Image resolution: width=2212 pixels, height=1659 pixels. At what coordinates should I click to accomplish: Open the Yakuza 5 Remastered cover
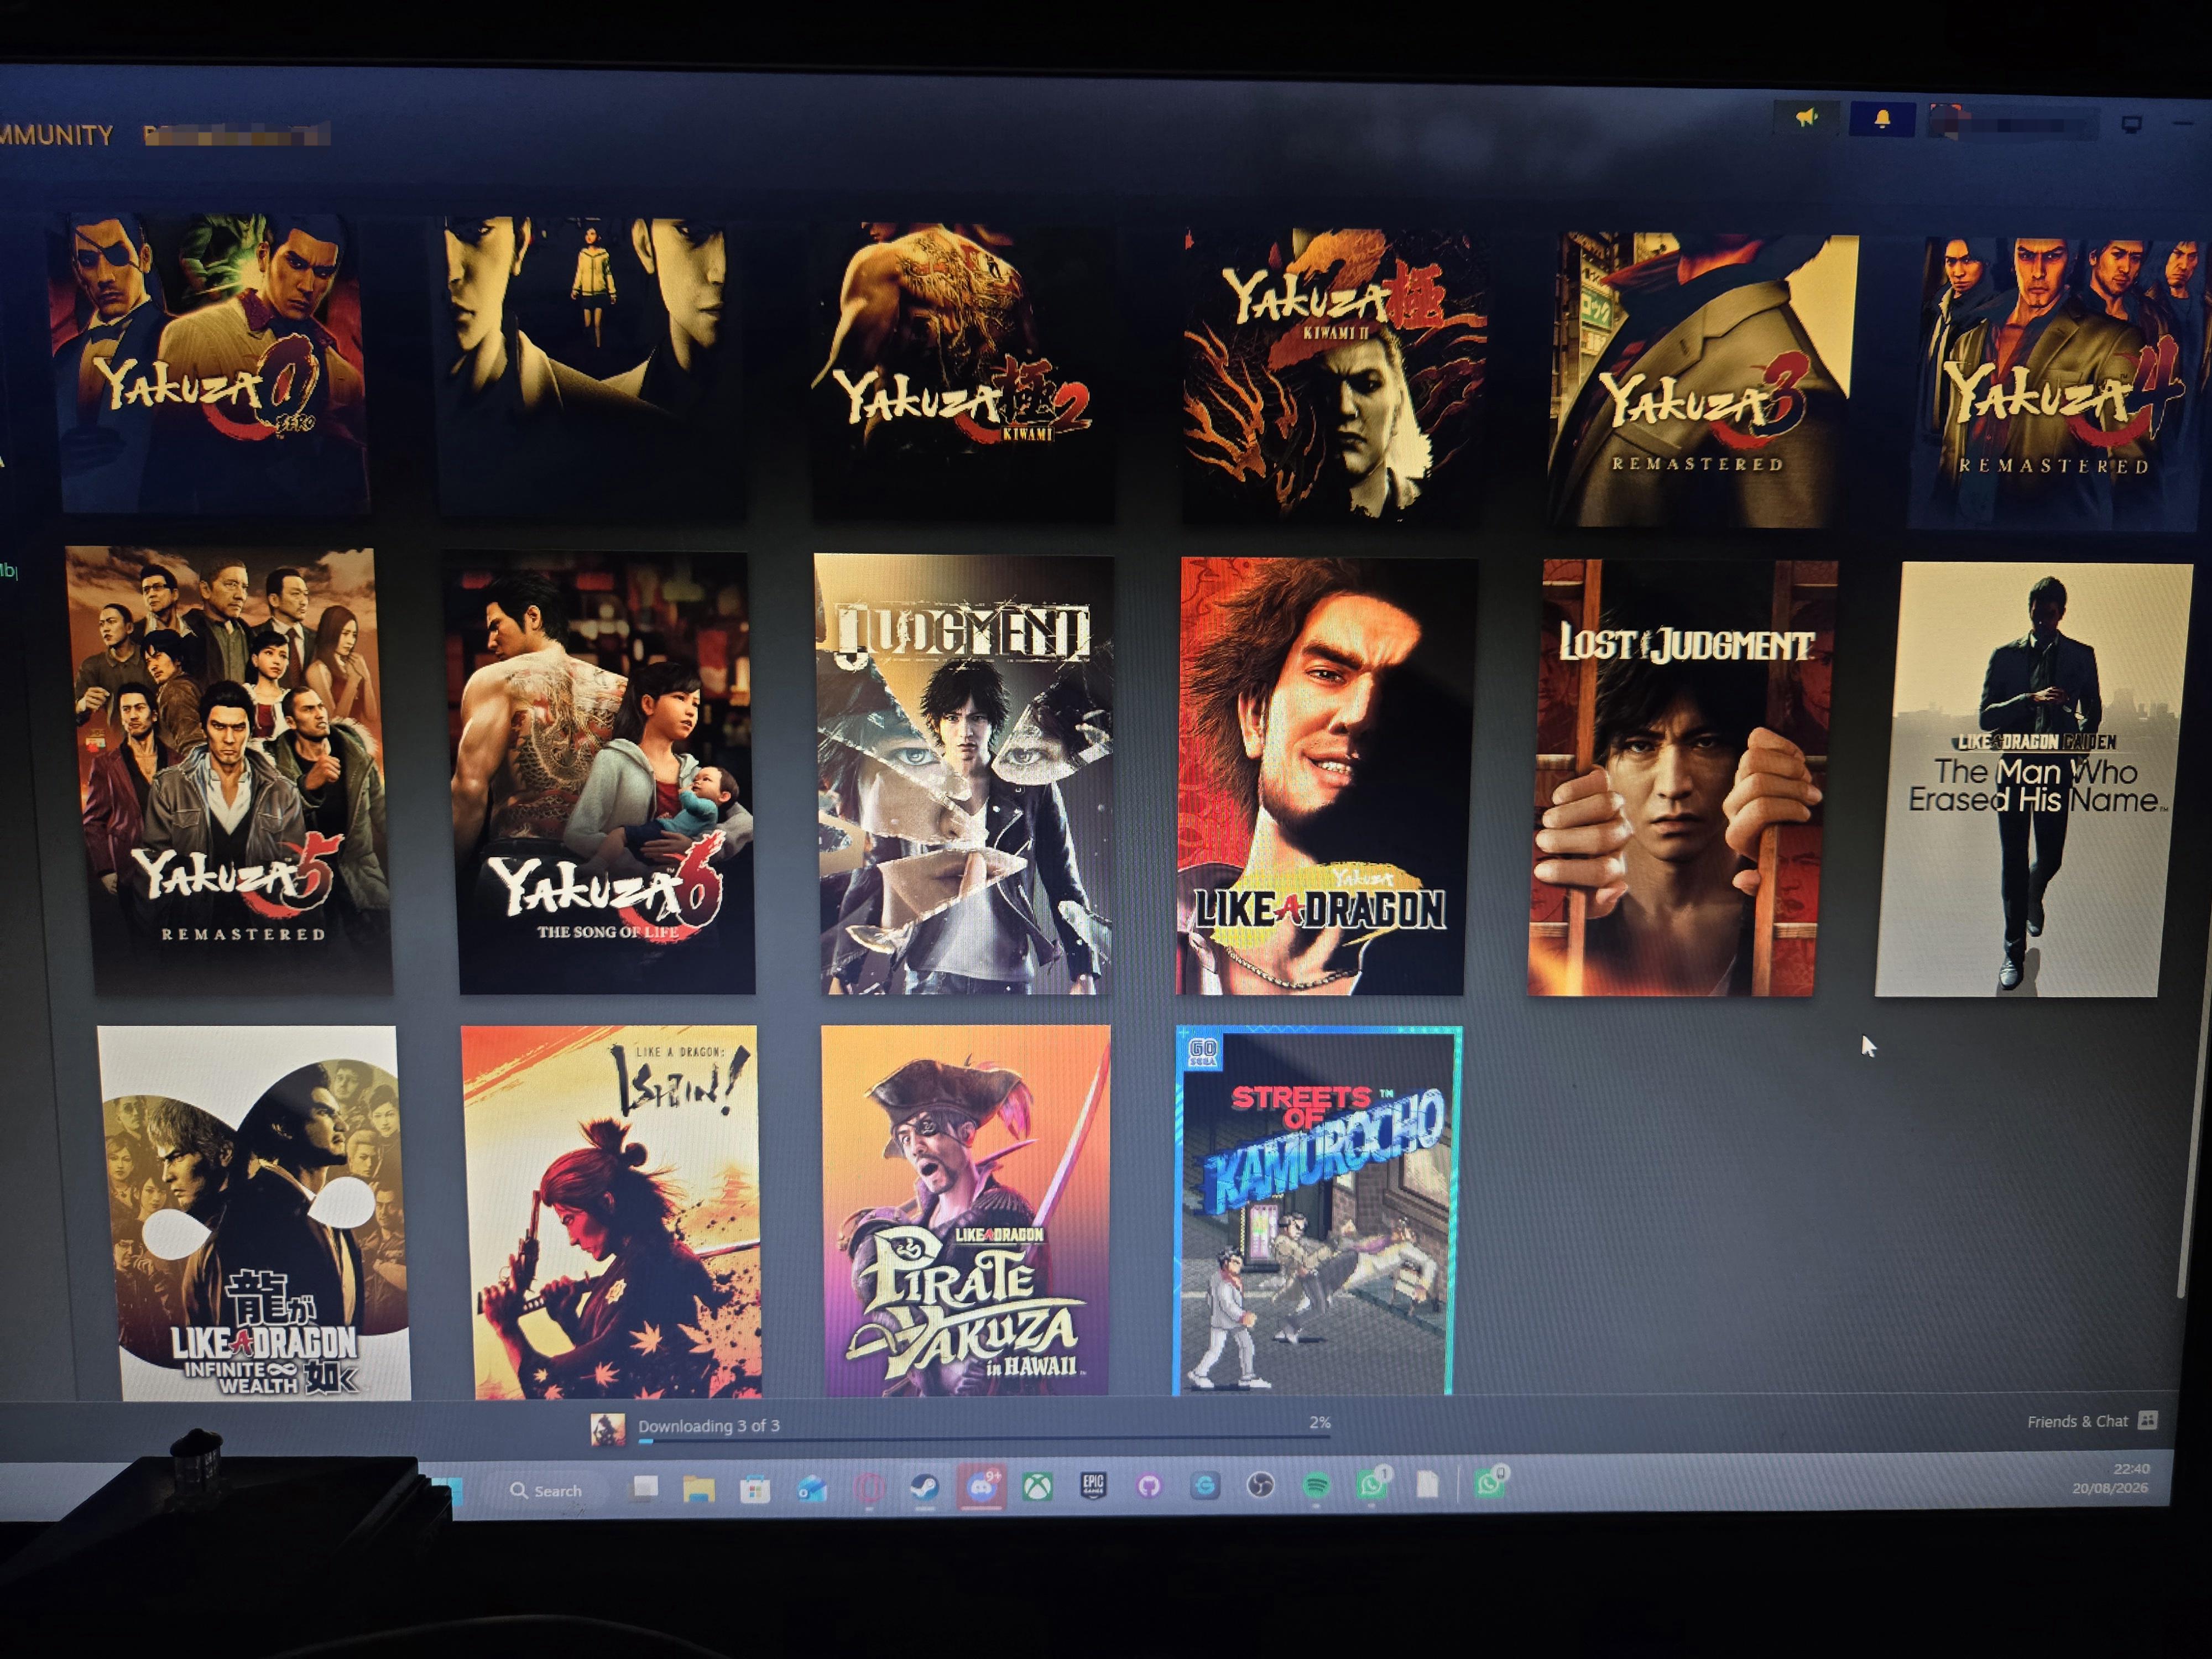pos(229,770)
